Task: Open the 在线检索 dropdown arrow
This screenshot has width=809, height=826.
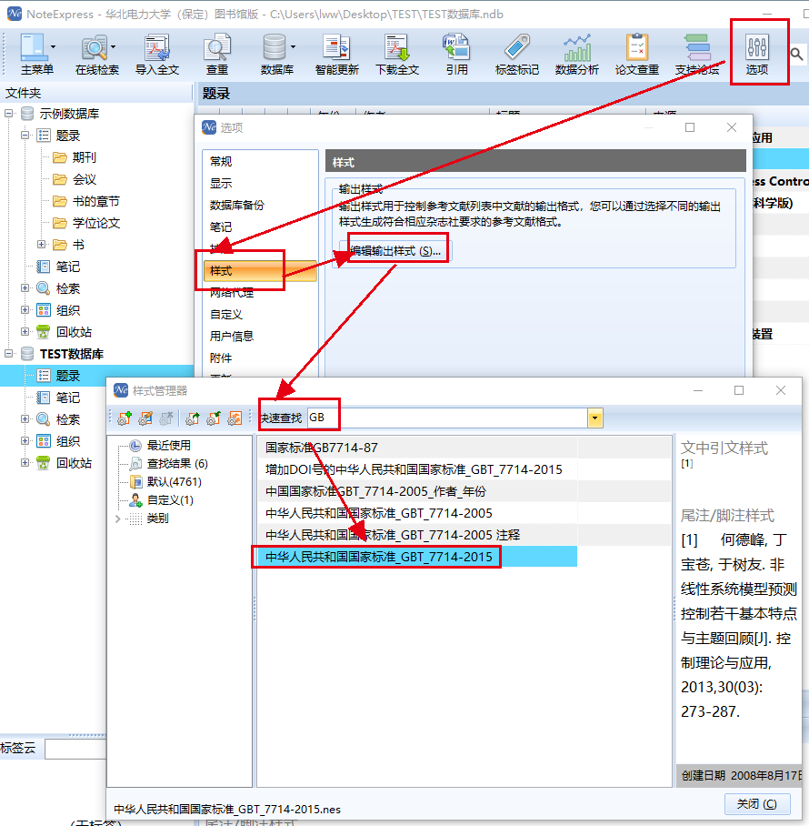Action: coord(113,47)
